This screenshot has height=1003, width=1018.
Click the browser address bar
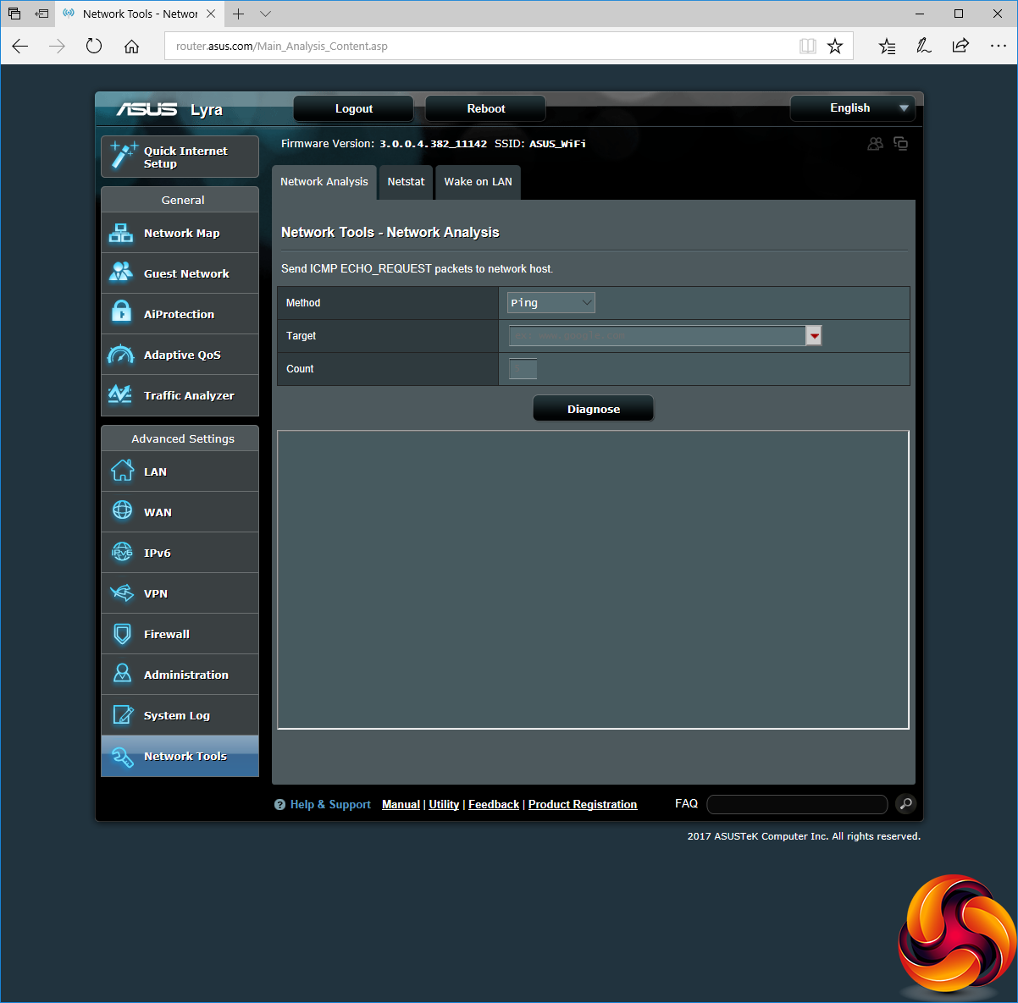click(483, 47)
